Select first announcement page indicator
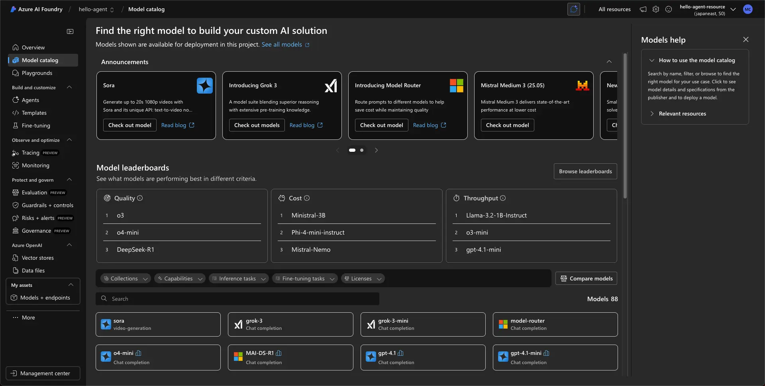765x386 pixels. tap(352, 150)
